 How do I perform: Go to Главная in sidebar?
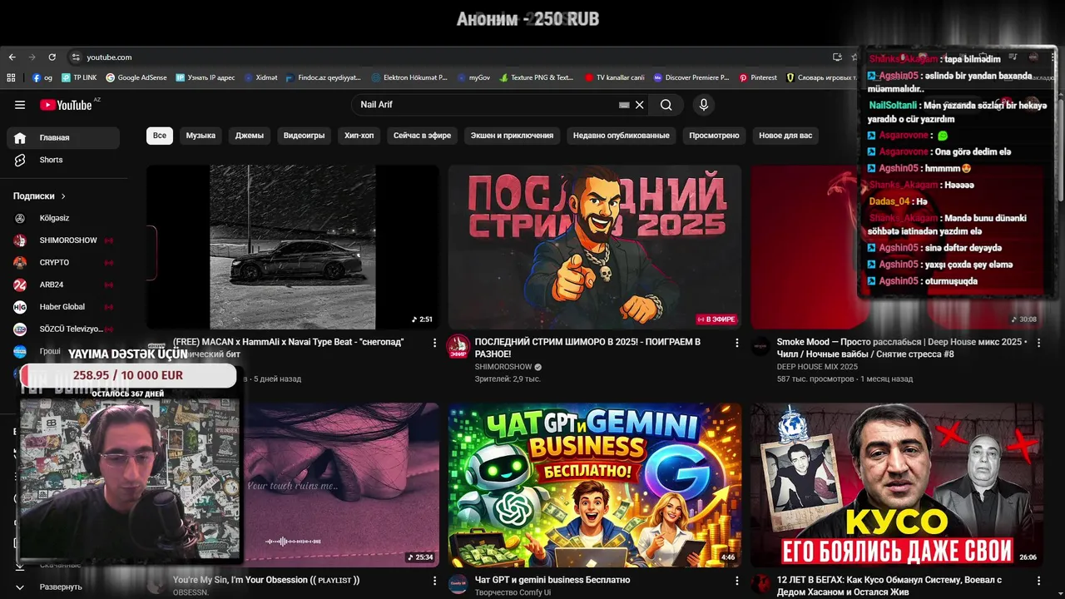click(x=63, y=138)
